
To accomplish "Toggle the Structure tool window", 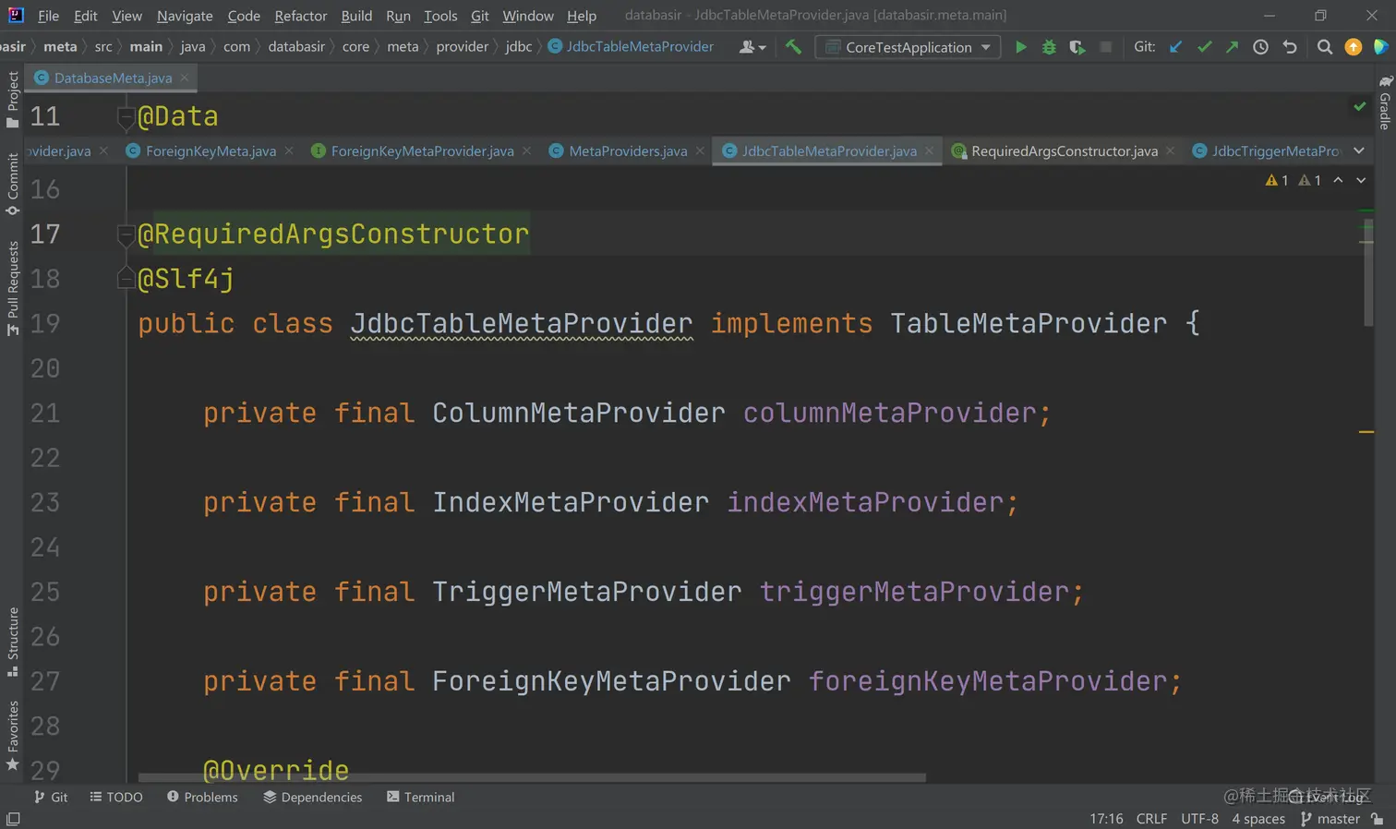I will 12,642.
